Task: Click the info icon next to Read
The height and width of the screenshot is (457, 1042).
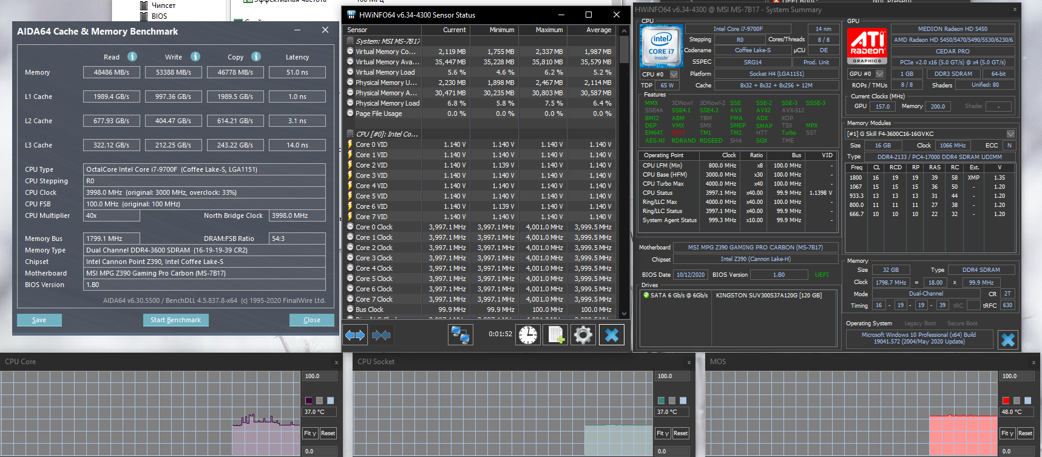Action: coord(132,56)
